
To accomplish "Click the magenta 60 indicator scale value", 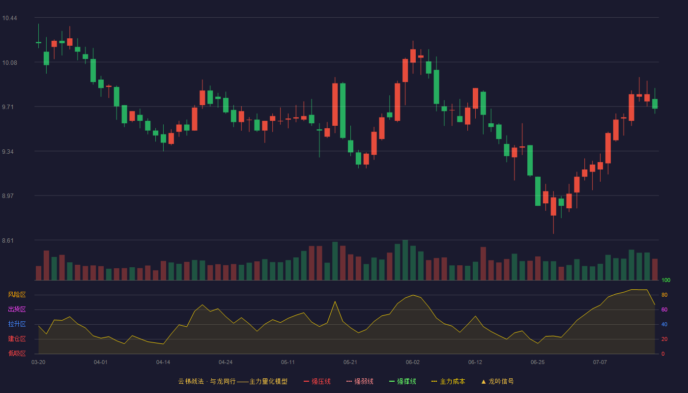I will 664,309.
